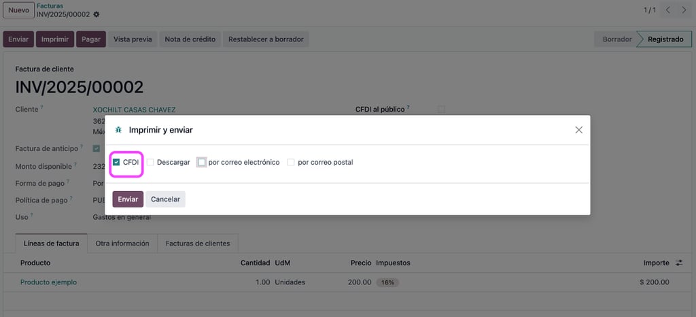Screen dimensions: 696x317
Task: Go to previous record arrow
Action: (x=667, y=10)
